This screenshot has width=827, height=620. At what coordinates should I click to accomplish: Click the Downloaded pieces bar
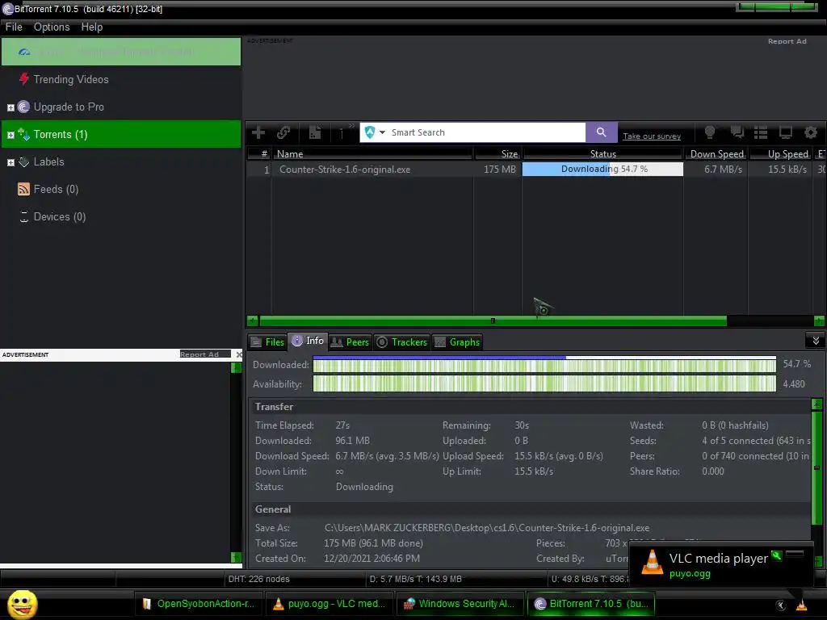point(544,364)
